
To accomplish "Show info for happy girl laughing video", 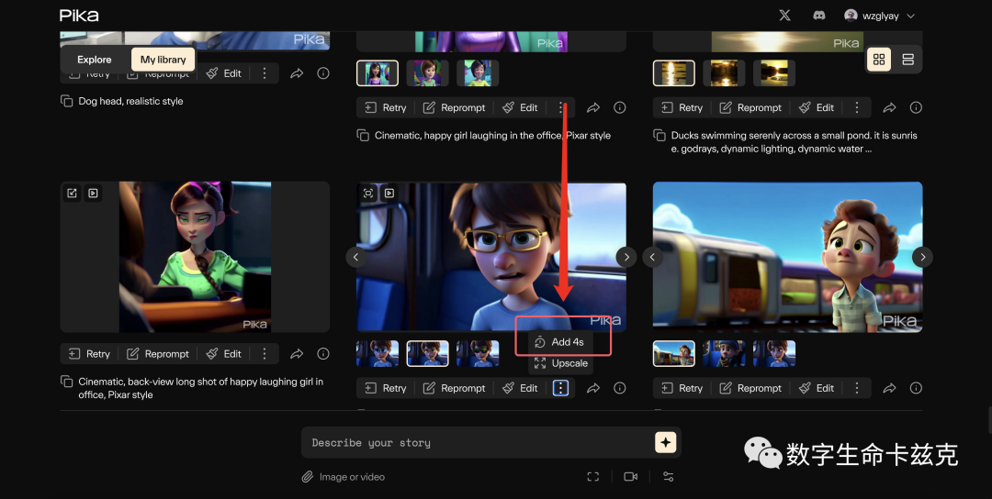I will click(620, 107).
